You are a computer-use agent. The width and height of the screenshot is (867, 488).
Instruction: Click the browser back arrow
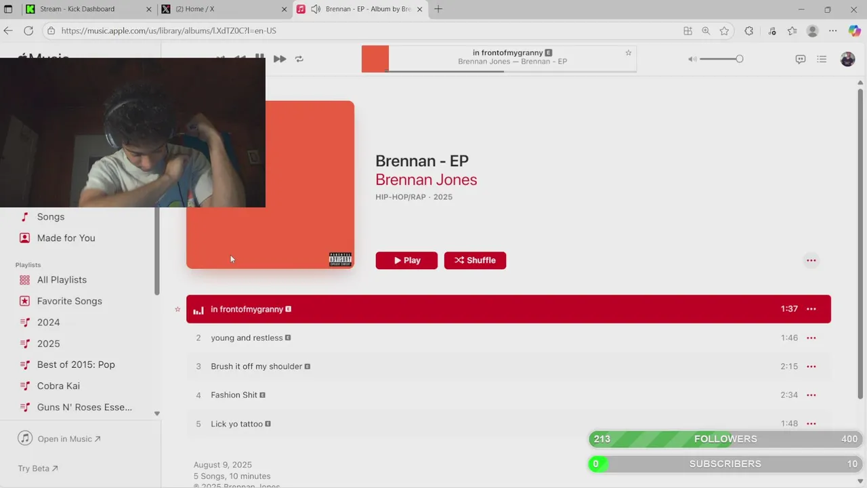pos(8,30)
